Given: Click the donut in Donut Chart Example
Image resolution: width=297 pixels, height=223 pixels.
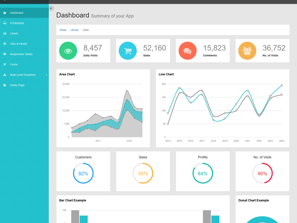Looking at the screenshot, I should click(x=262, y=220).
